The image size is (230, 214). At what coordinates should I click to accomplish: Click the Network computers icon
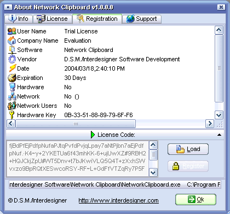12,96
